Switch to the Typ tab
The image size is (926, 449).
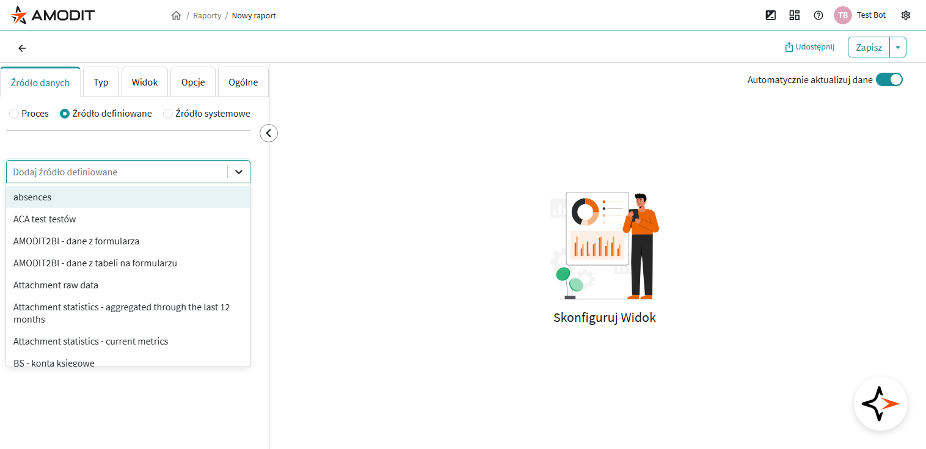pos(101,82)
